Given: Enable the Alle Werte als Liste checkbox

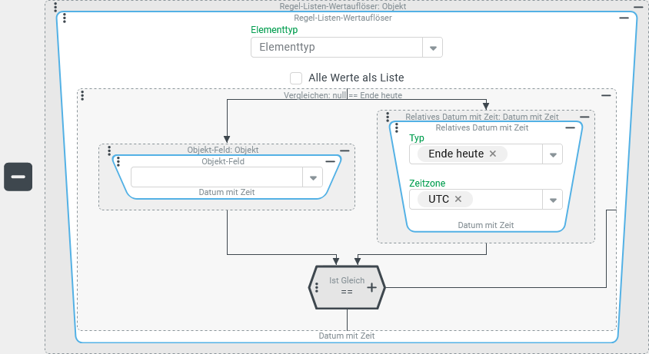Looking at the screenshot, I should pos(296,78).
